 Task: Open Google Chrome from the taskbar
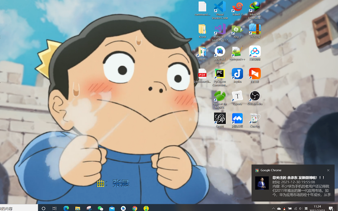point(135,208)
